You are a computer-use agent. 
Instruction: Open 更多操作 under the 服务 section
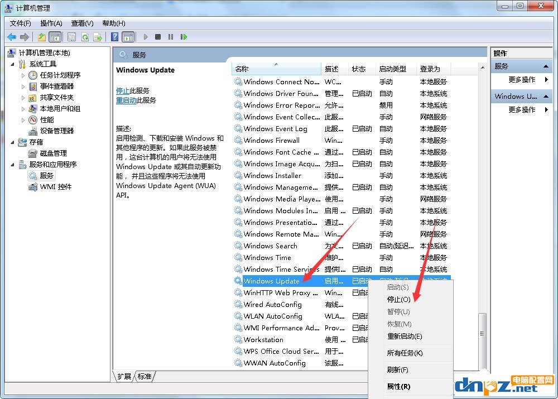(522, 80)
